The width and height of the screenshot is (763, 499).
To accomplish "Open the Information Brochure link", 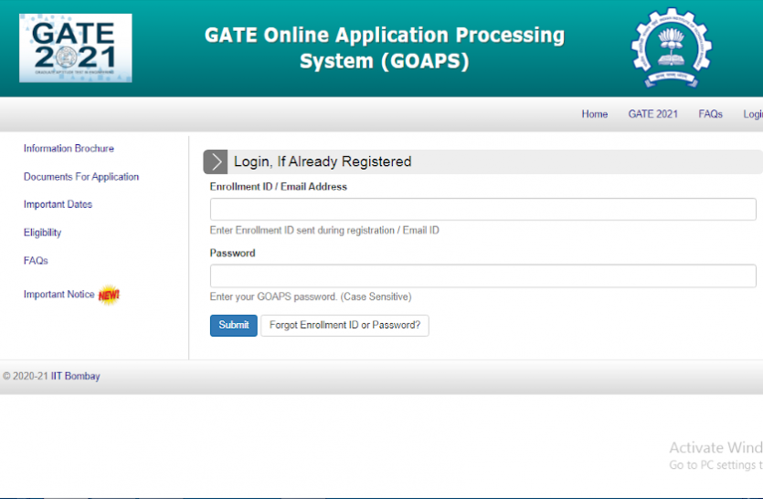I will (69, 149).
